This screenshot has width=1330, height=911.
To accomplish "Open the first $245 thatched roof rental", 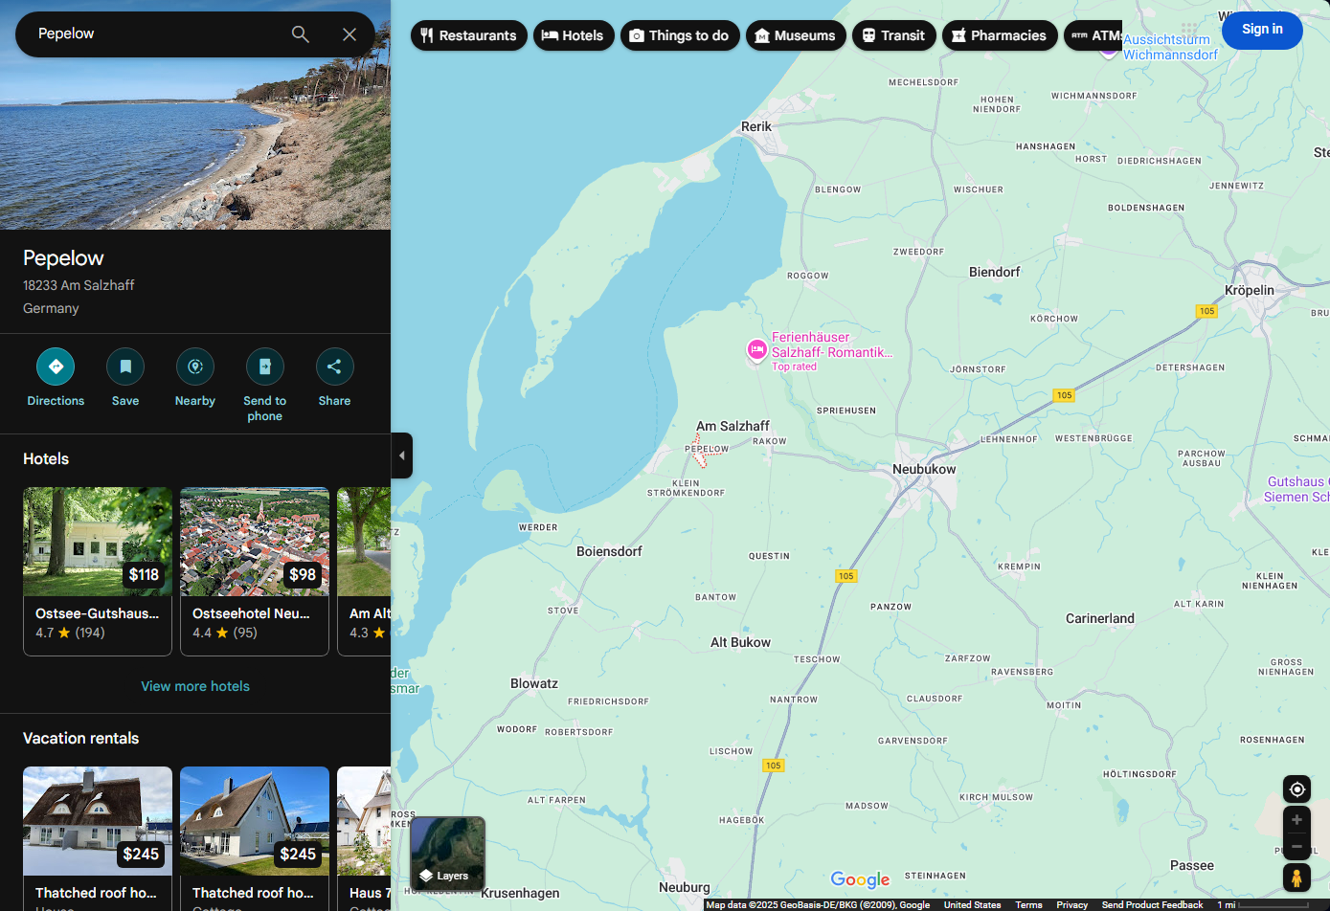I will (98, 838).
